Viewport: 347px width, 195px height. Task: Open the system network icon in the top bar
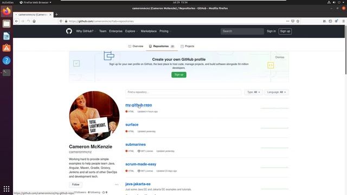[329, 2]
